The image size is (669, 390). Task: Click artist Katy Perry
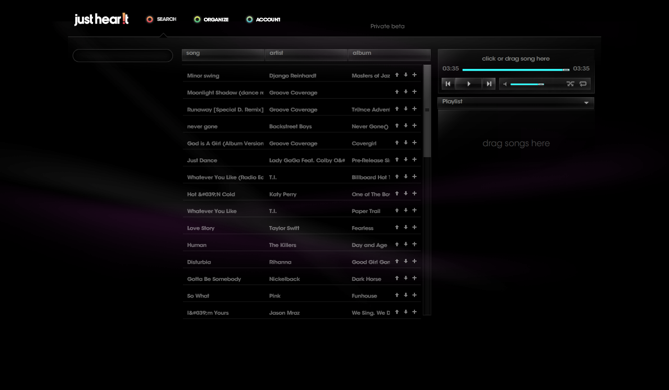(x=283, y=194)
